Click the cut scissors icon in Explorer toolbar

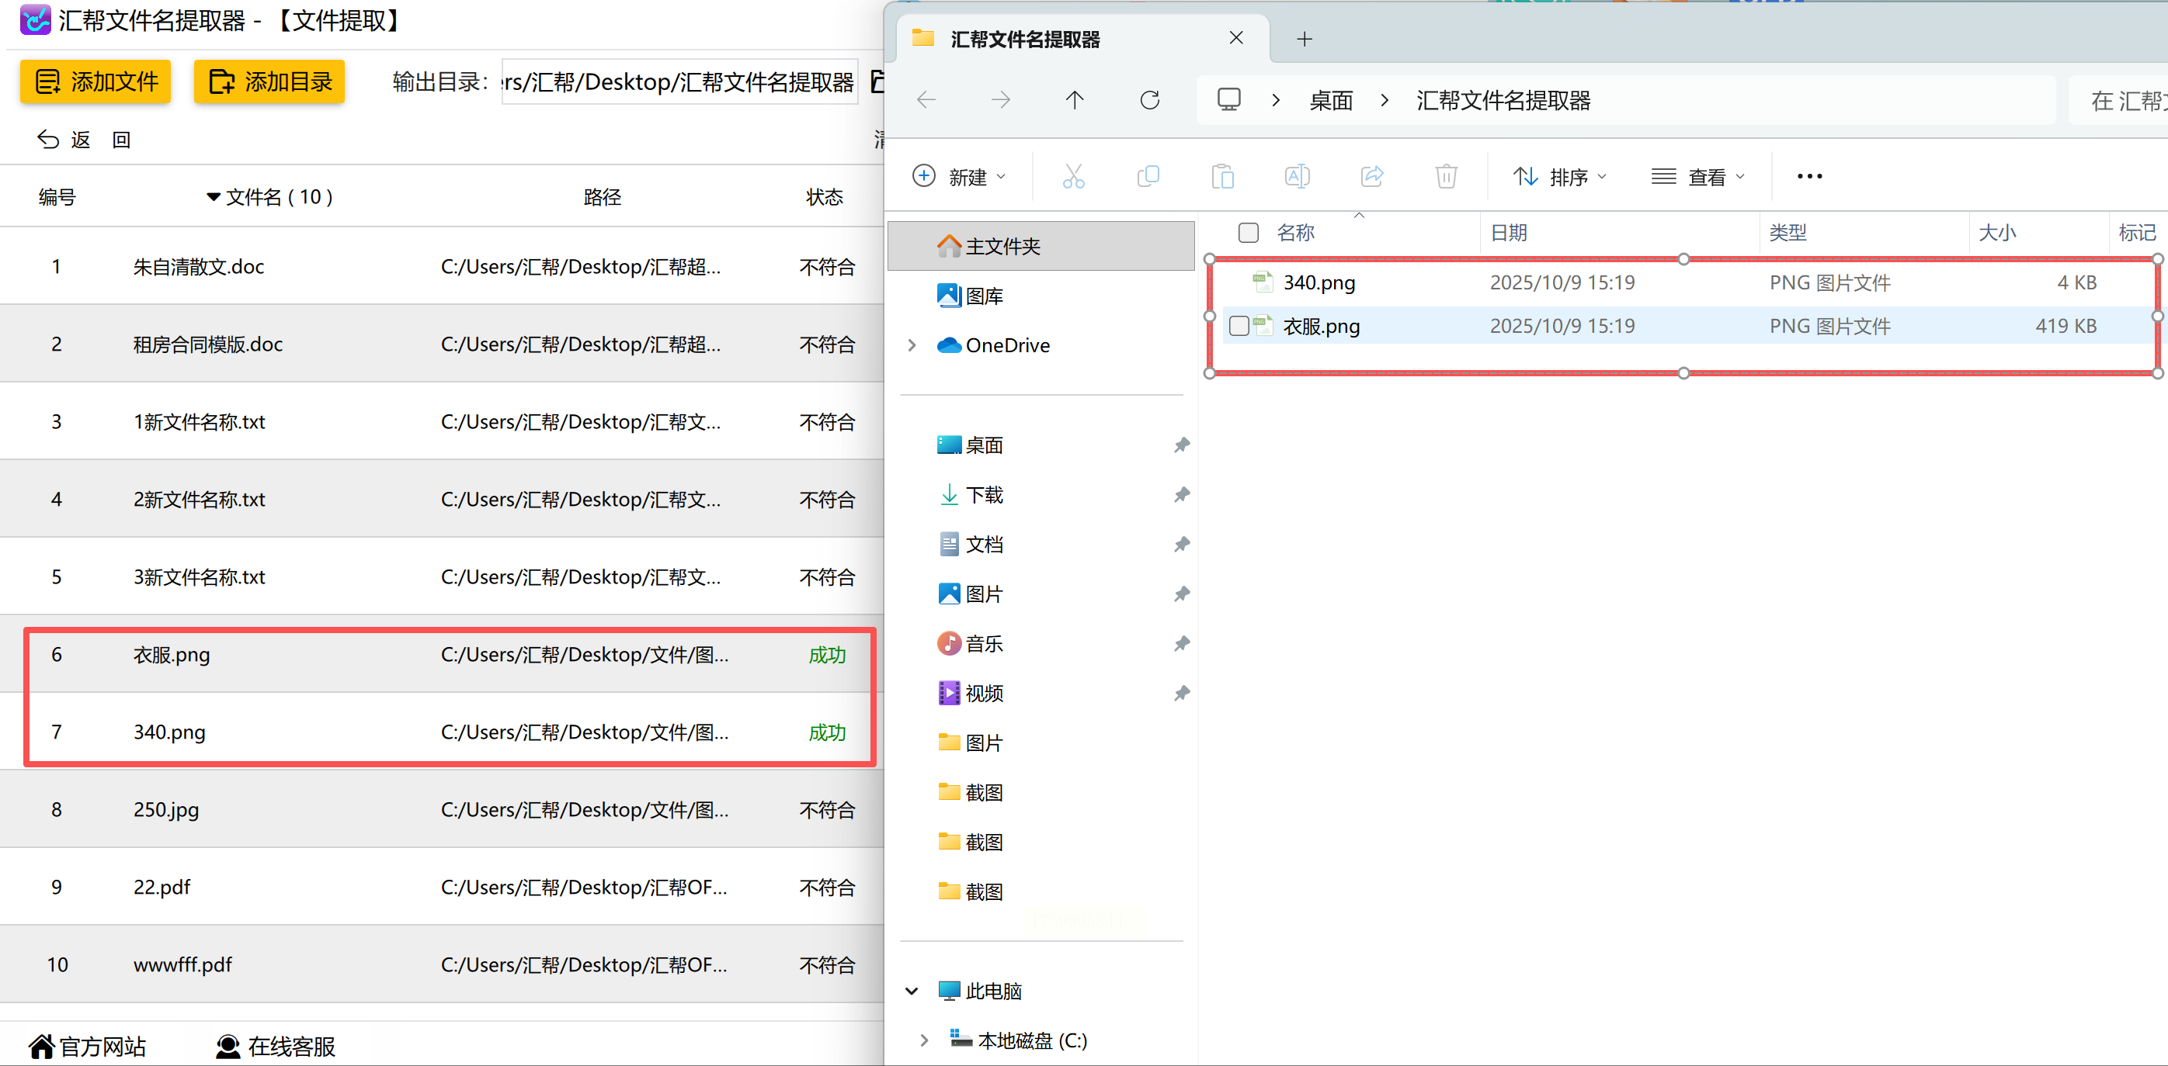[1073, 177]
